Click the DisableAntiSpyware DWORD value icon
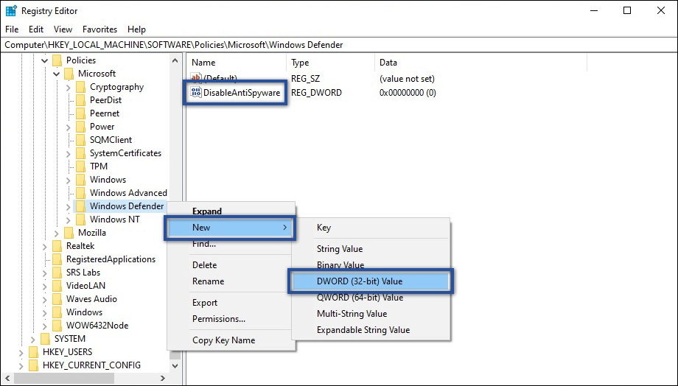This screenshot has width=678, height=386. 196,93
